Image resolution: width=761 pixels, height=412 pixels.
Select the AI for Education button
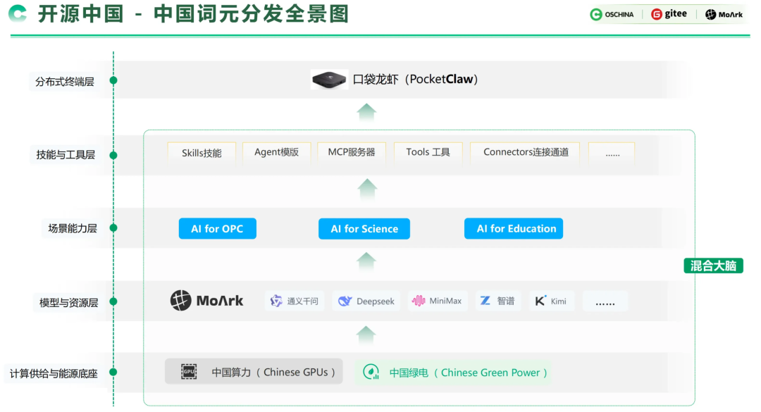click(x=514, y=229)
